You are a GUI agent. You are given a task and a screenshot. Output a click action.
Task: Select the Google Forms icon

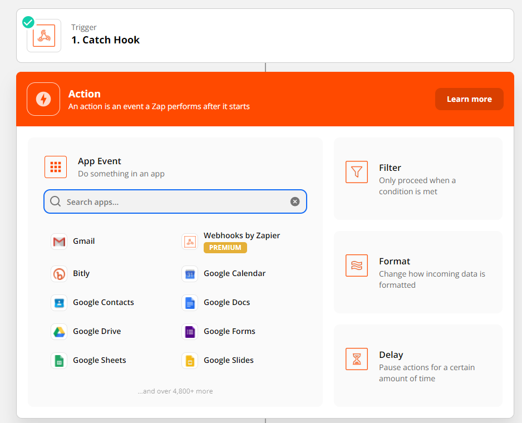(190, 332)
